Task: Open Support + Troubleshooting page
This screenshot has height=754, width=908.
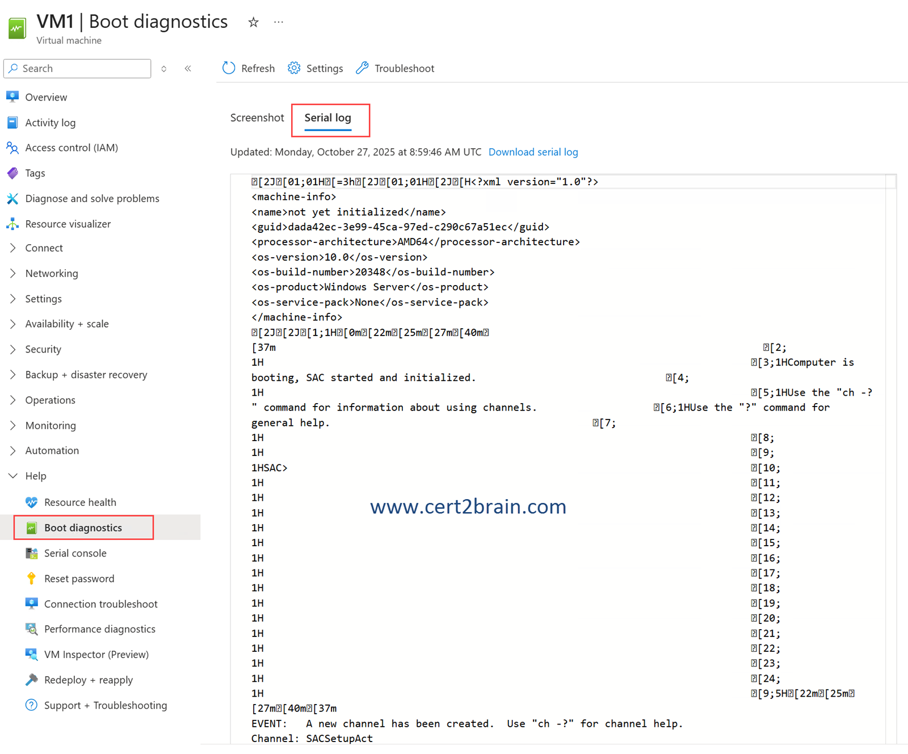Action: [105, 705]
